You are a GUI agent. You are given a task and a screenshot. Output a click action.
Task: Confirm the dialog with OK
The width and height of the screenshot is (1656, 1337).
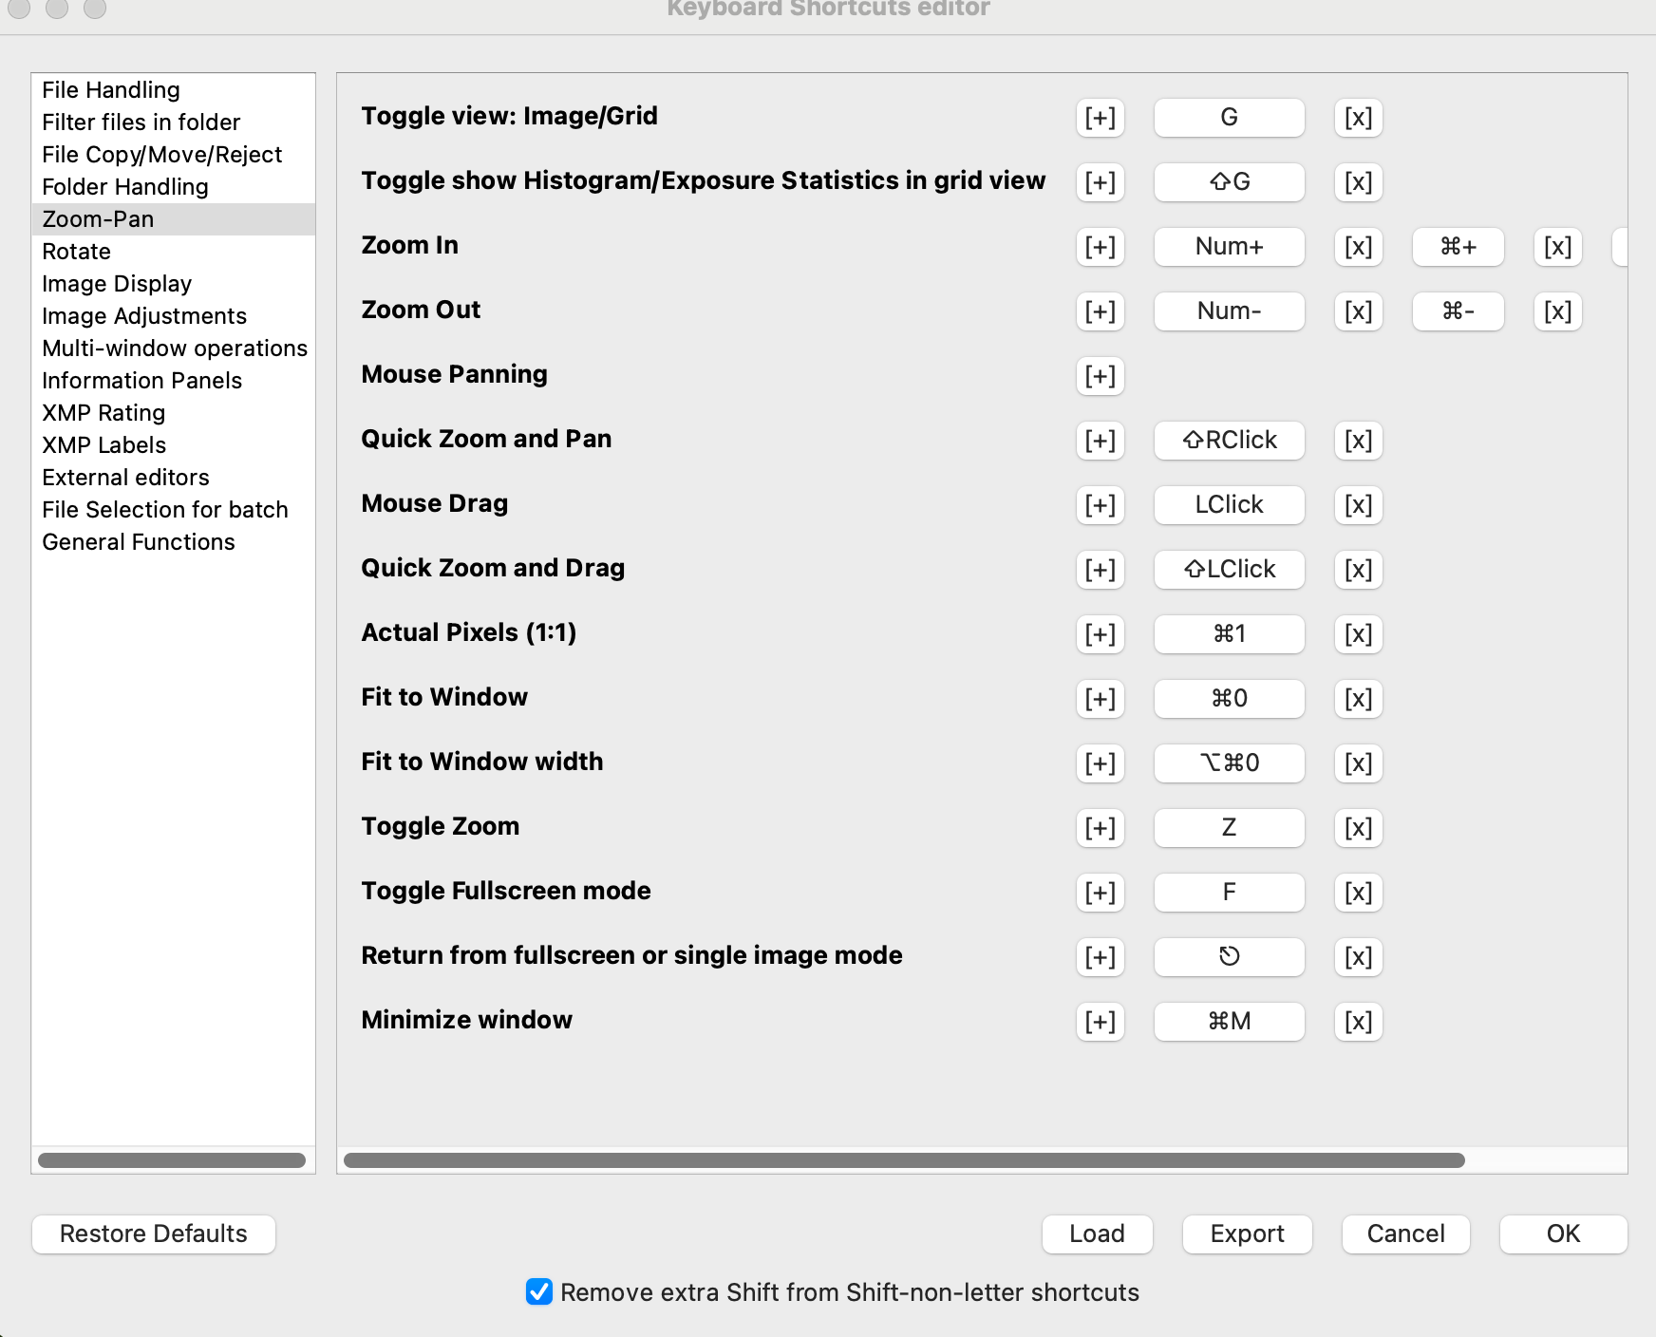(x=1563, y=1233)
